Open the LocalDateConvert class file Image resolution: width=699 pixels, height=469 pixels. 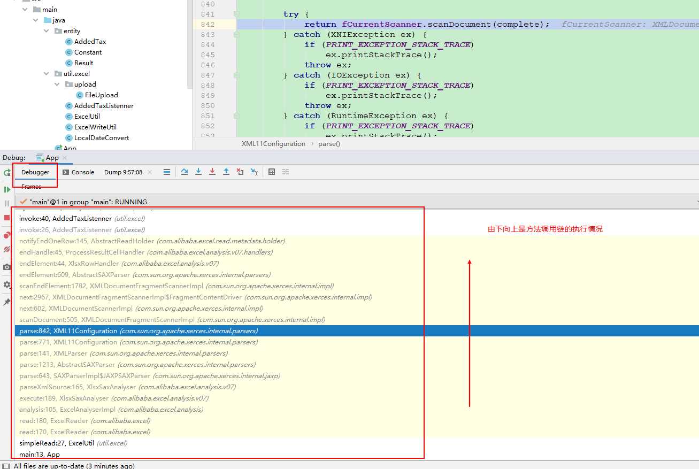(x=97, y=138)
